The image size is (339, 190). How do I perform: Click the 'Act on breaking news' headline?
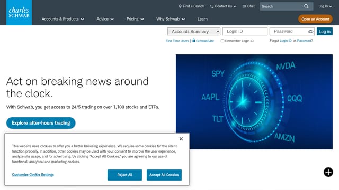(77, 87)
